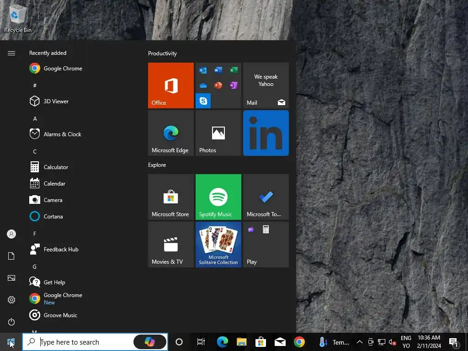Open File Explorer from the taskbar
The width and height of the screenshot is (468, 351).
click(241, 342)
